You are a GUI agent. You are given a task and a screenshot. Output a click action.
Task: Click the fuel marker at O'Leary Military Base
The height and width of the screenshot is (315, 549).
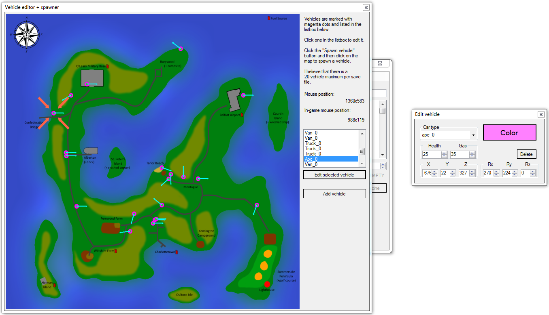(108, 66)
